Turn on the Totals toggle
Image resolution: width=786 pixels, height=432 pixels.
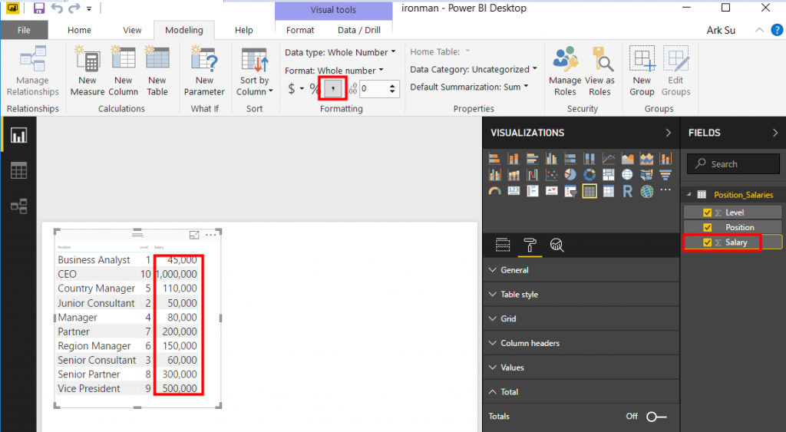[x=656, y=417]
